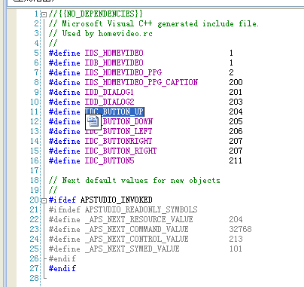Click the value 211 for IDC_BUTTON5
Viewport: 304px width, 287px height.
coord(236,160)
